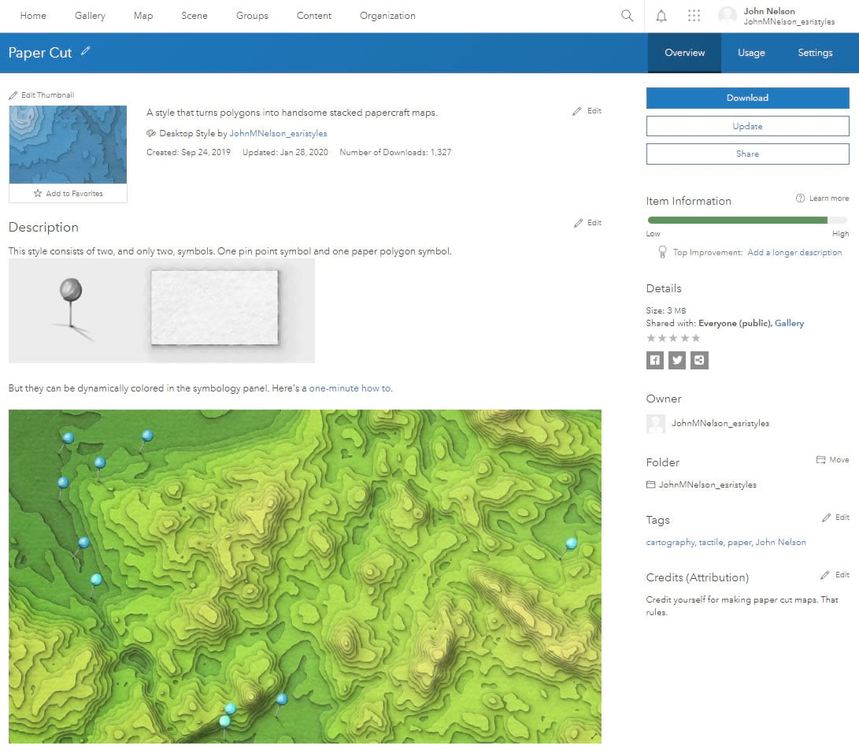Open the Learn more link
The width and height of the screenshot is (859, 753).
(x=829, y=198)
